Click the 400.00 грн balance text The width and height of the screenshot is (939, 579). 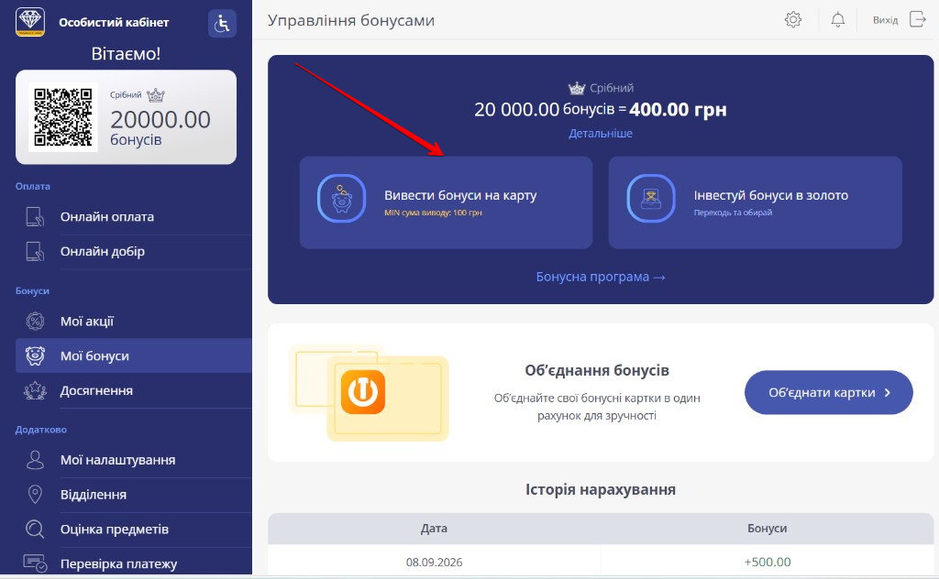click(x=678, y=109)
